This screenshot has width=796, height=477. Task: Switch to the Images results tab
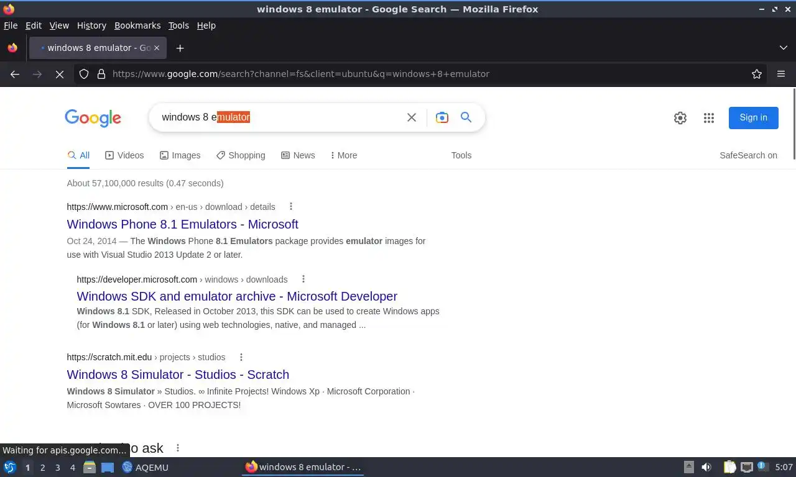point(180,155)
